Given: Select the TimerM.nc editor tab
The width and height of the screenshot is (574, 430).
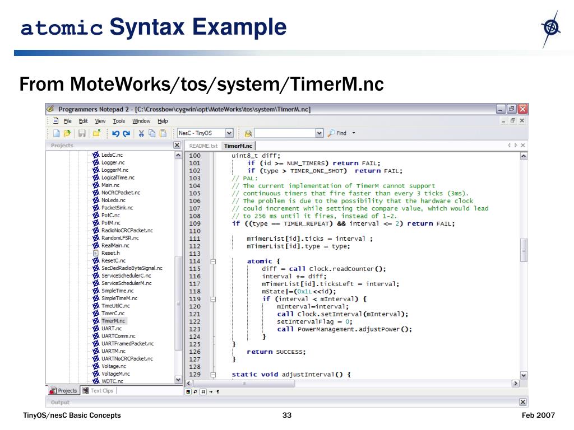Looking at the screenshot, I should pyautogui.click(x=238, y=146).
